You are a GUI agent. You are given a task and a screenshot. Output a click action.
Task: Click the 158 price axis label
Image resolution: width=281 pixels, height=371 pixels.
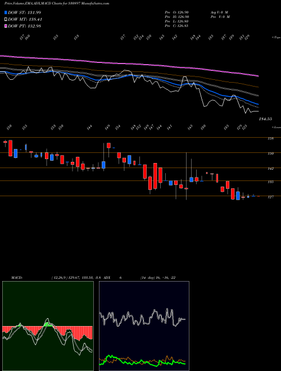click(270, 139)
